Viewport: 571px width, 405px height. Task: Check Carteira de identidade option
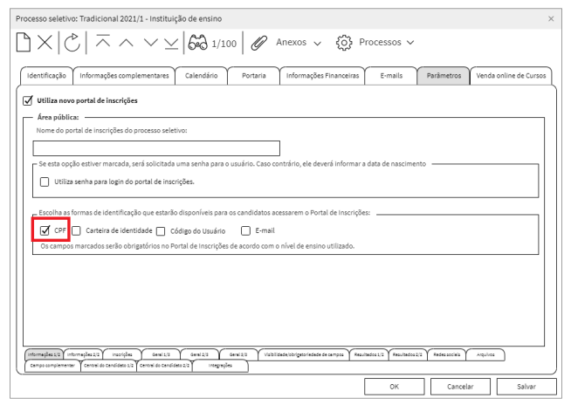(x=76, y=231)
